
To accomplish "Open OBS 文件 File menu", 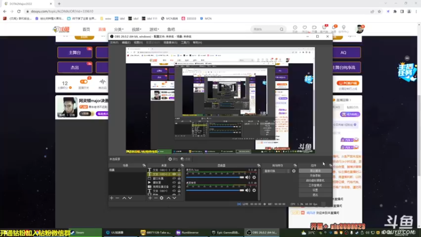I will (x=114, y=43).
